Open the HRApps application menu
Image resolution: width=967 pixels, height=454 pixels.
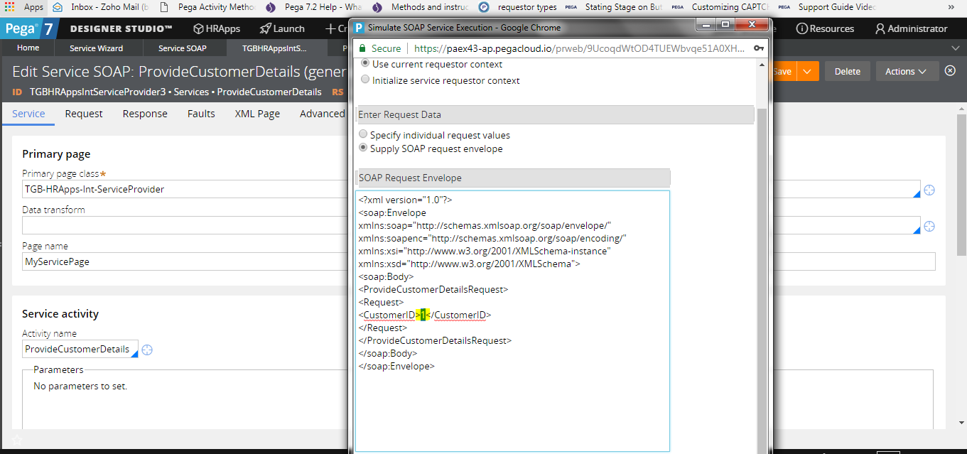(217, 29)
